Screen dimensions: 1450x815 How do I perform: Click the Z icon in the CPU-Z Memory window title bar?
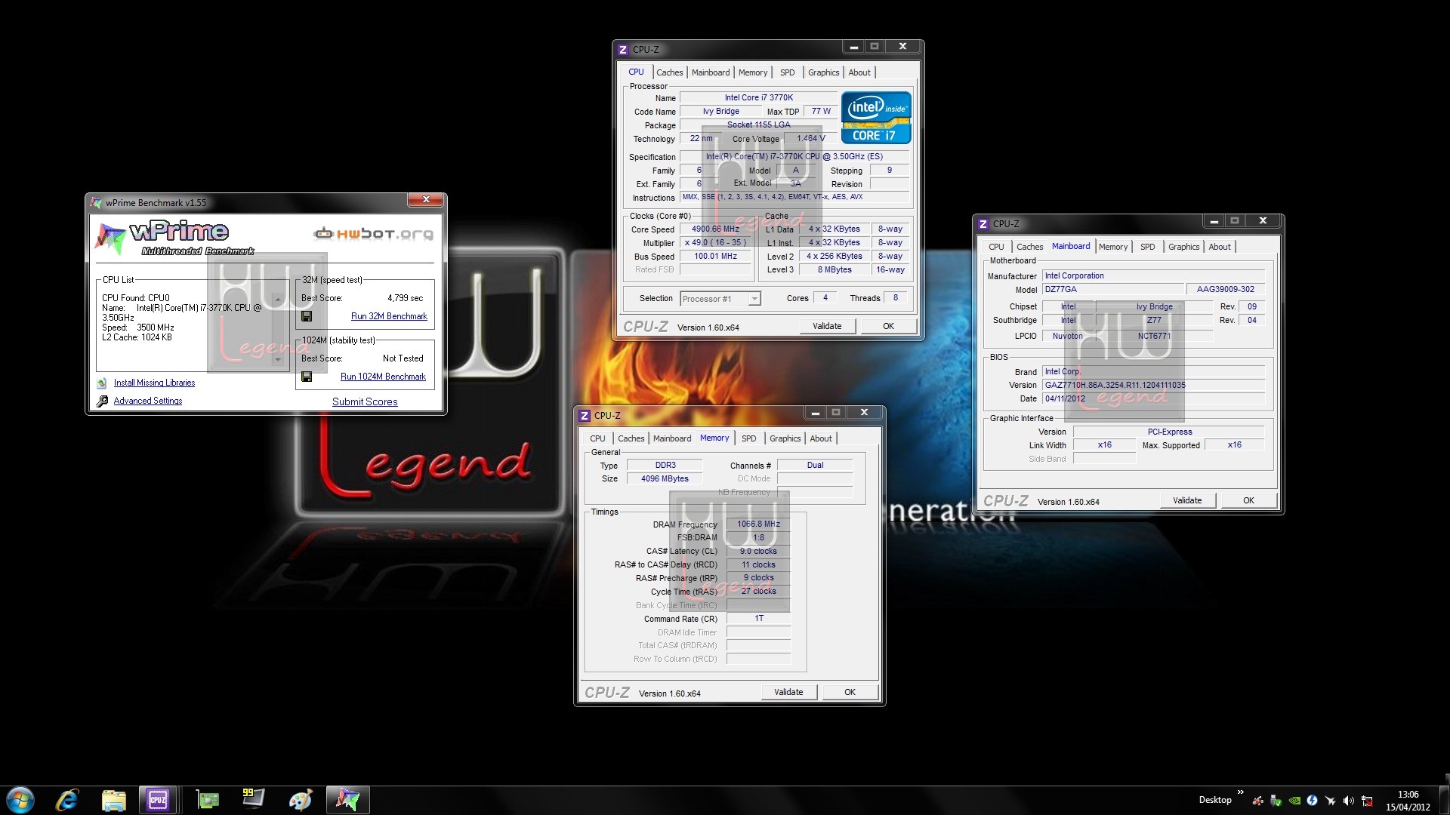tap(584, 415)
